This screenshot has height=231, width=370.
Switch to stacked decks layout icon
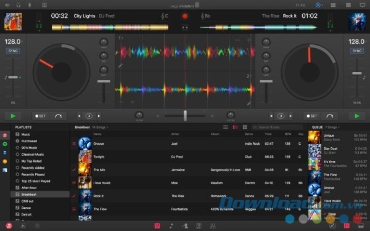(x=348, y=5)
